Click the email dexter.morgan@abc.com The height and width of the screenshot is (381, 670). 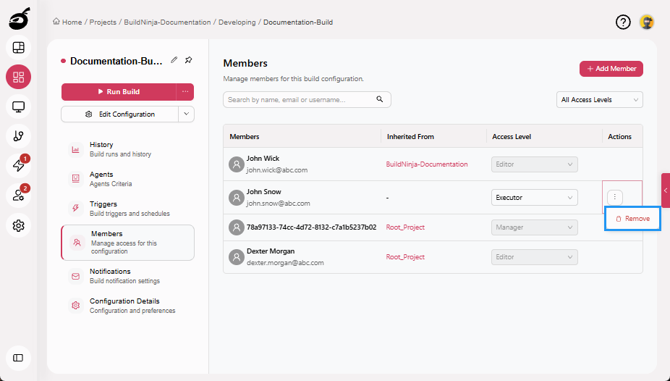tap(285, 263)
